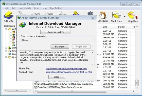Open the File menu
Viewport: 142px width, 96px height.
[x=14, y=8]
